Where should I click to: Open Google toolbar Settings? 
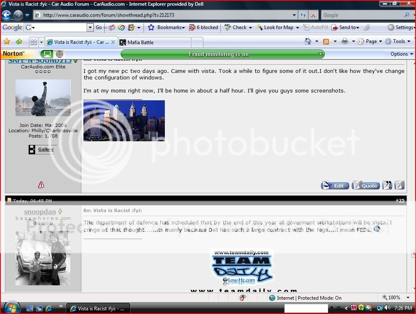[401, 27]
